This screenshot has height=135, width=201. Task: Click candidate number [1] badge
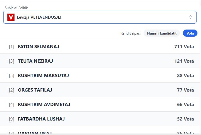pos(12,47)
